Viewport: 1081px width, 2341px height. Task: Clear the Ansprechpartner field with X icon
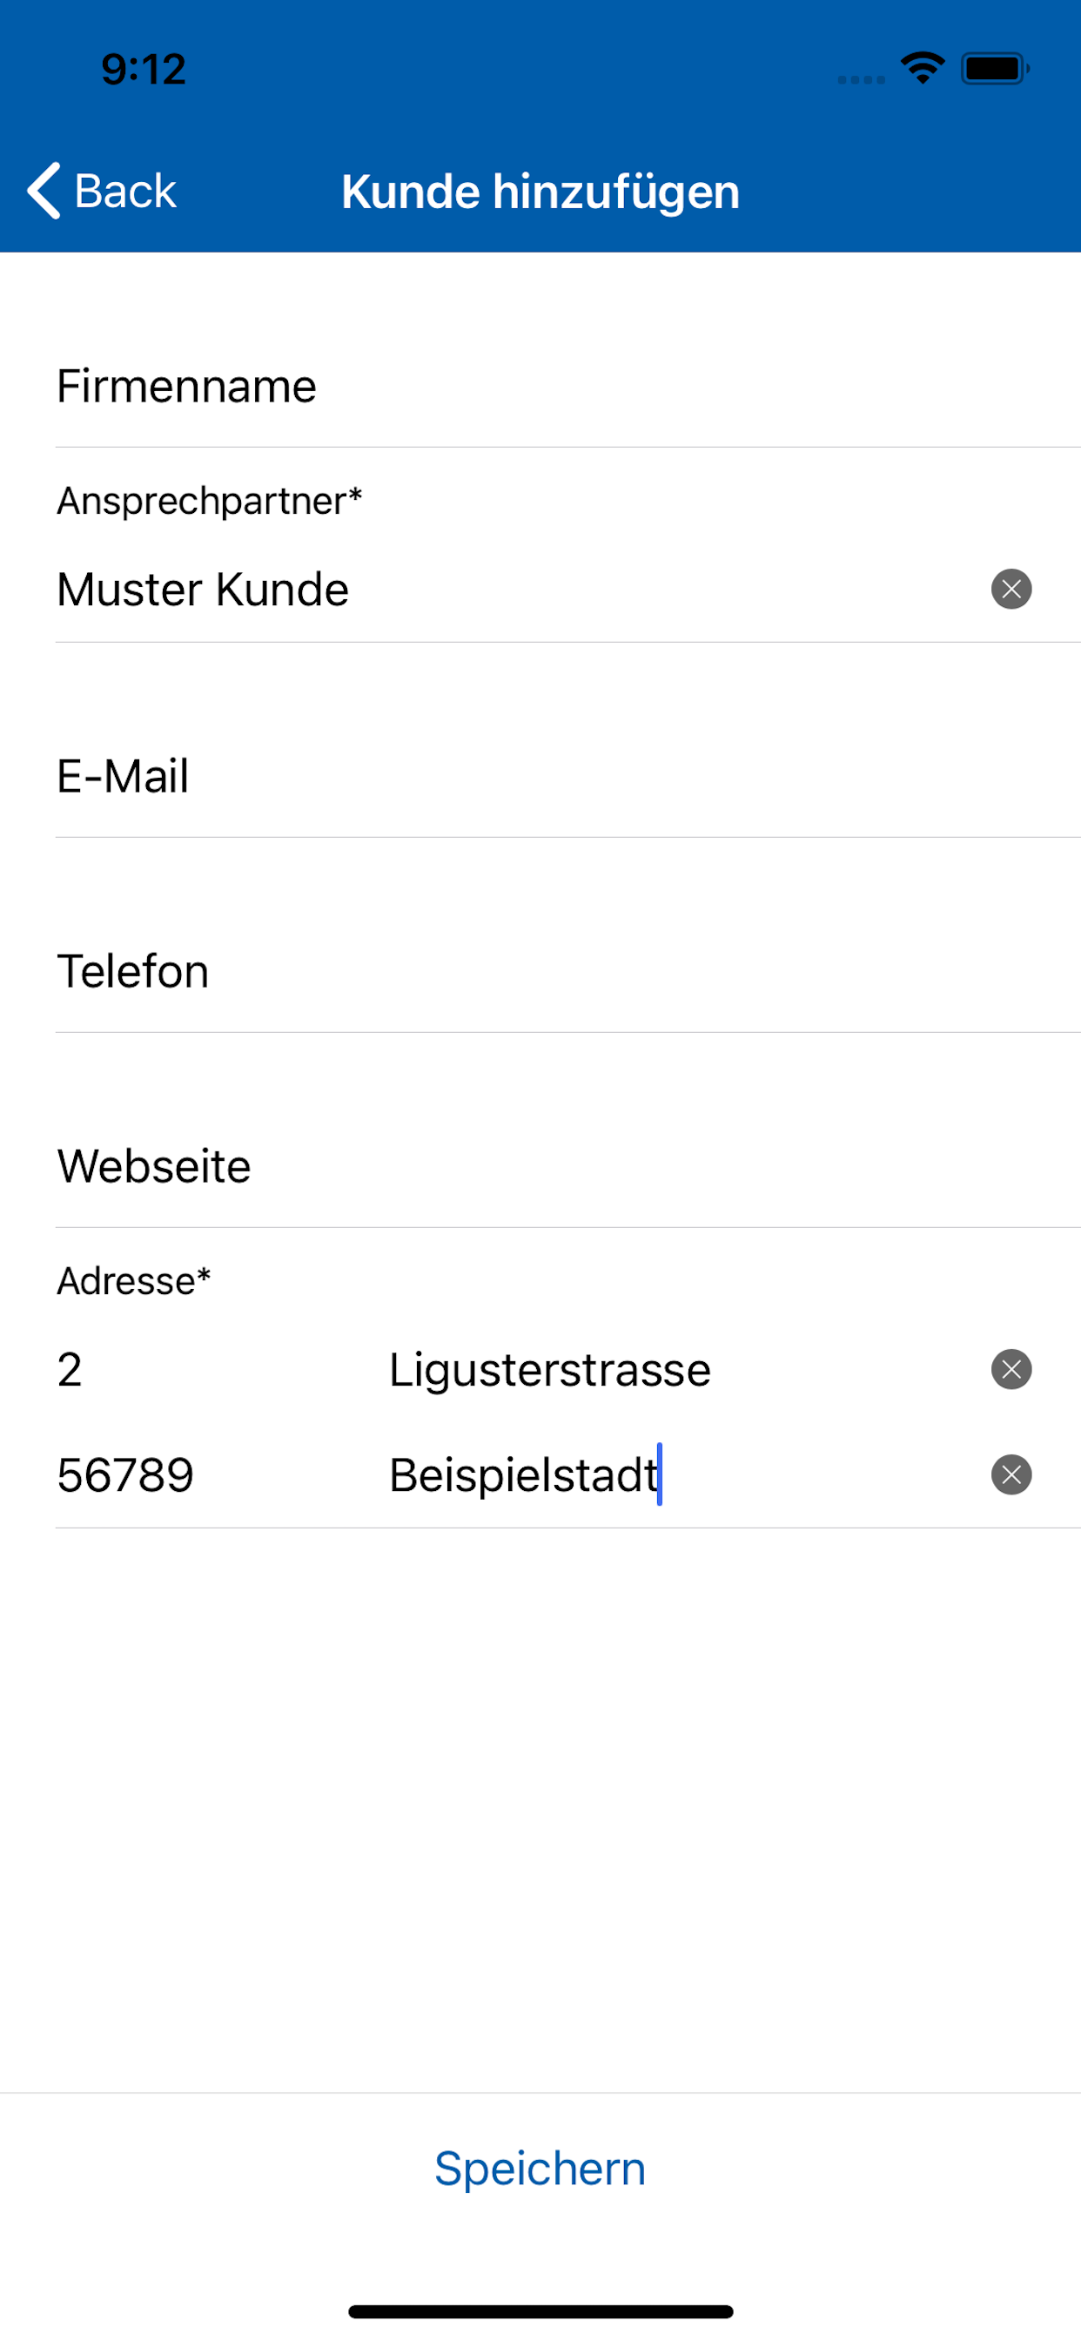[x=1011, y=589]
